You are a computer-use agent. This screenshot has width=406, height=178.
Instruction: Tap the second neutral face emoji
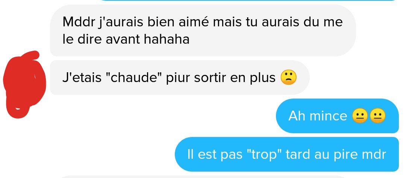click(377, 116)
